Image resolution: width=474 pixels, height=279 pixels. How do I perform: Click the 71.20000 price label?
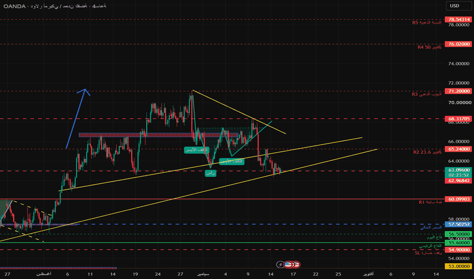[459, 91]
